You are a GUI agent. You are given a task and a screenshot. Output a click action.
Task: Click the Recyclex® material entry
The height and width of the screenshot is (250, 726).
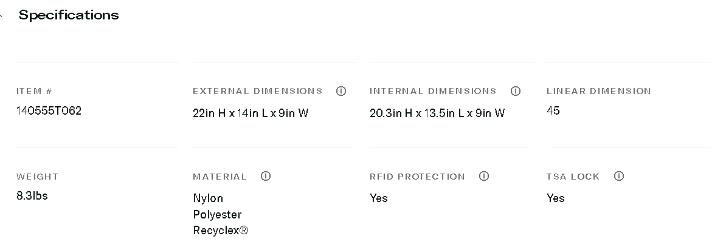[220, 231]
